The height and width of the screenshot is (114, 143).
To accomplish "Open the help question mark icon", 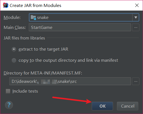I will pyautogui.click(x=9, y=105).
